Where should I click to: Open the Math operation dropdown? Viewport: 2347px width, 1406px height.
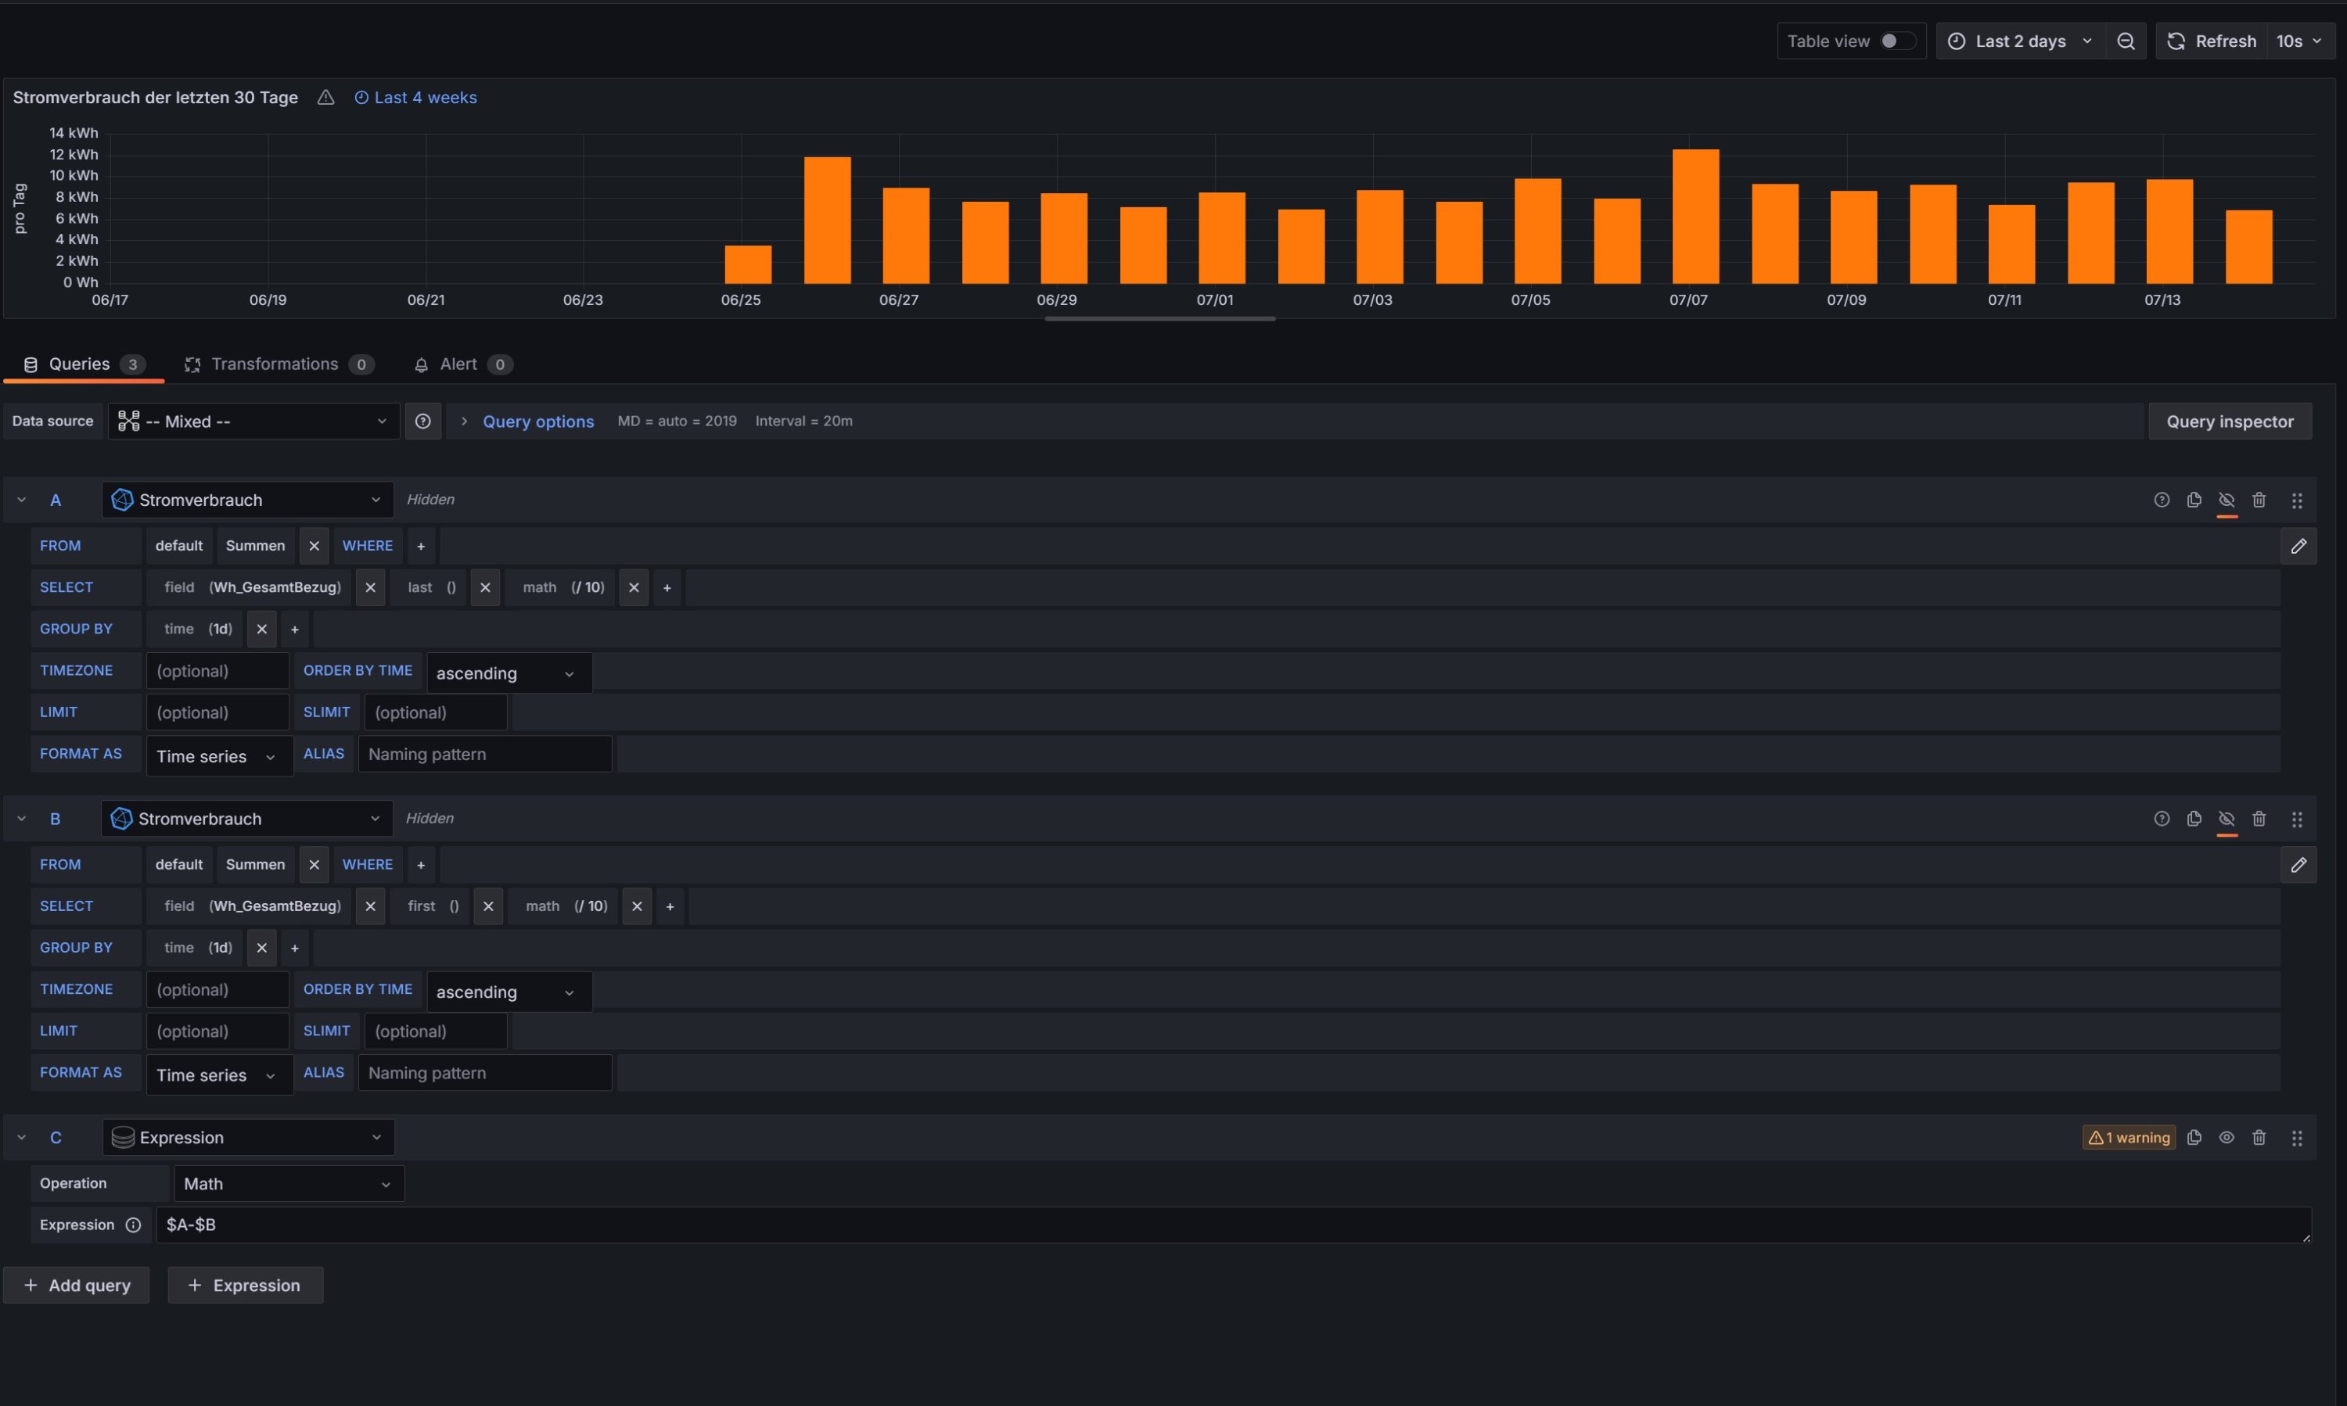coord(288,1183)
